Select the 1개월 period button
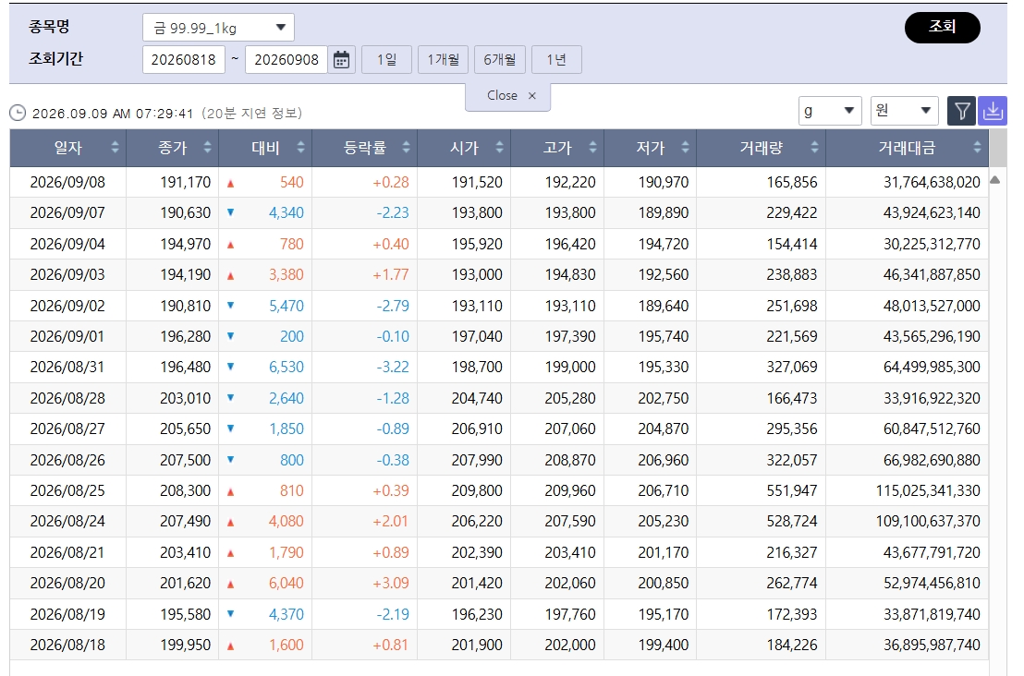 443,60
